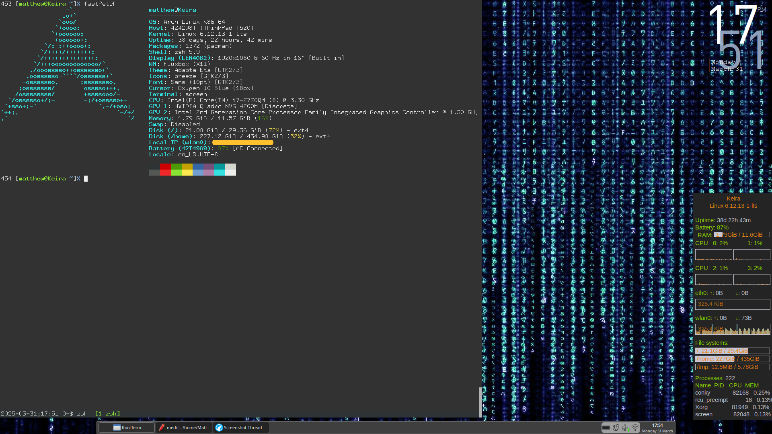Click the 'Uptime: 38 days' fastfetch line
This screenshot has width=772, height=434.
(210, 40)
